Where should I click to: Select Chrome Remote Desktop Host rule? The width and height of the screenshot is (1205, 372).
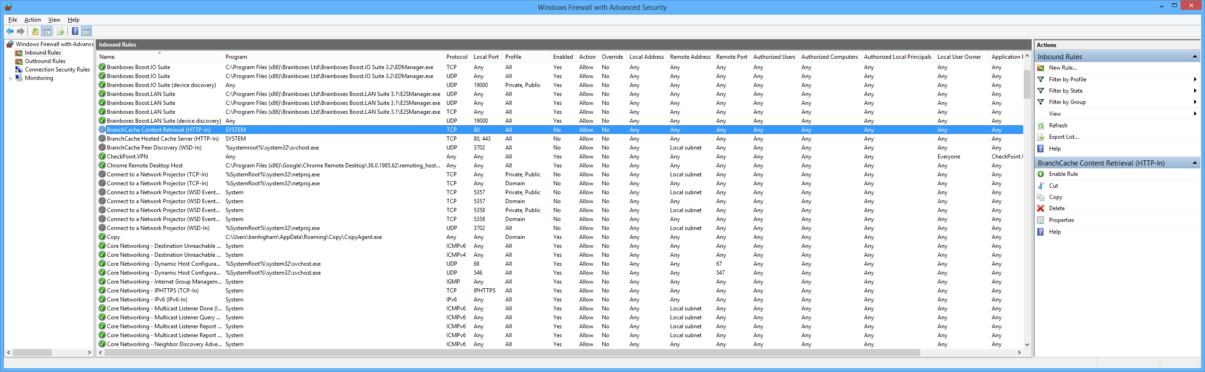(x=145, y=166)
